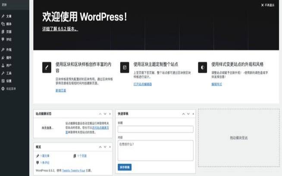Open 插件 (Plugins) using its plug icon
This screenshot has width=282, height=176.
point(3,57)
